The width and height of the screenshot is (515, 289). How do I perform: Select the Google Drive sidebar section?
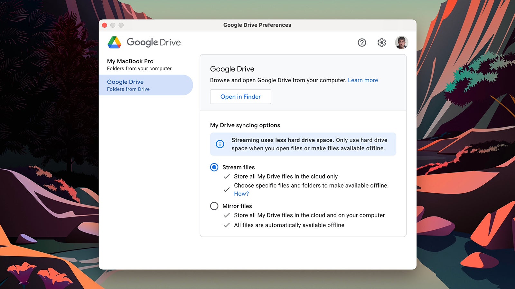pyautogui.click(x=125, y=82)
